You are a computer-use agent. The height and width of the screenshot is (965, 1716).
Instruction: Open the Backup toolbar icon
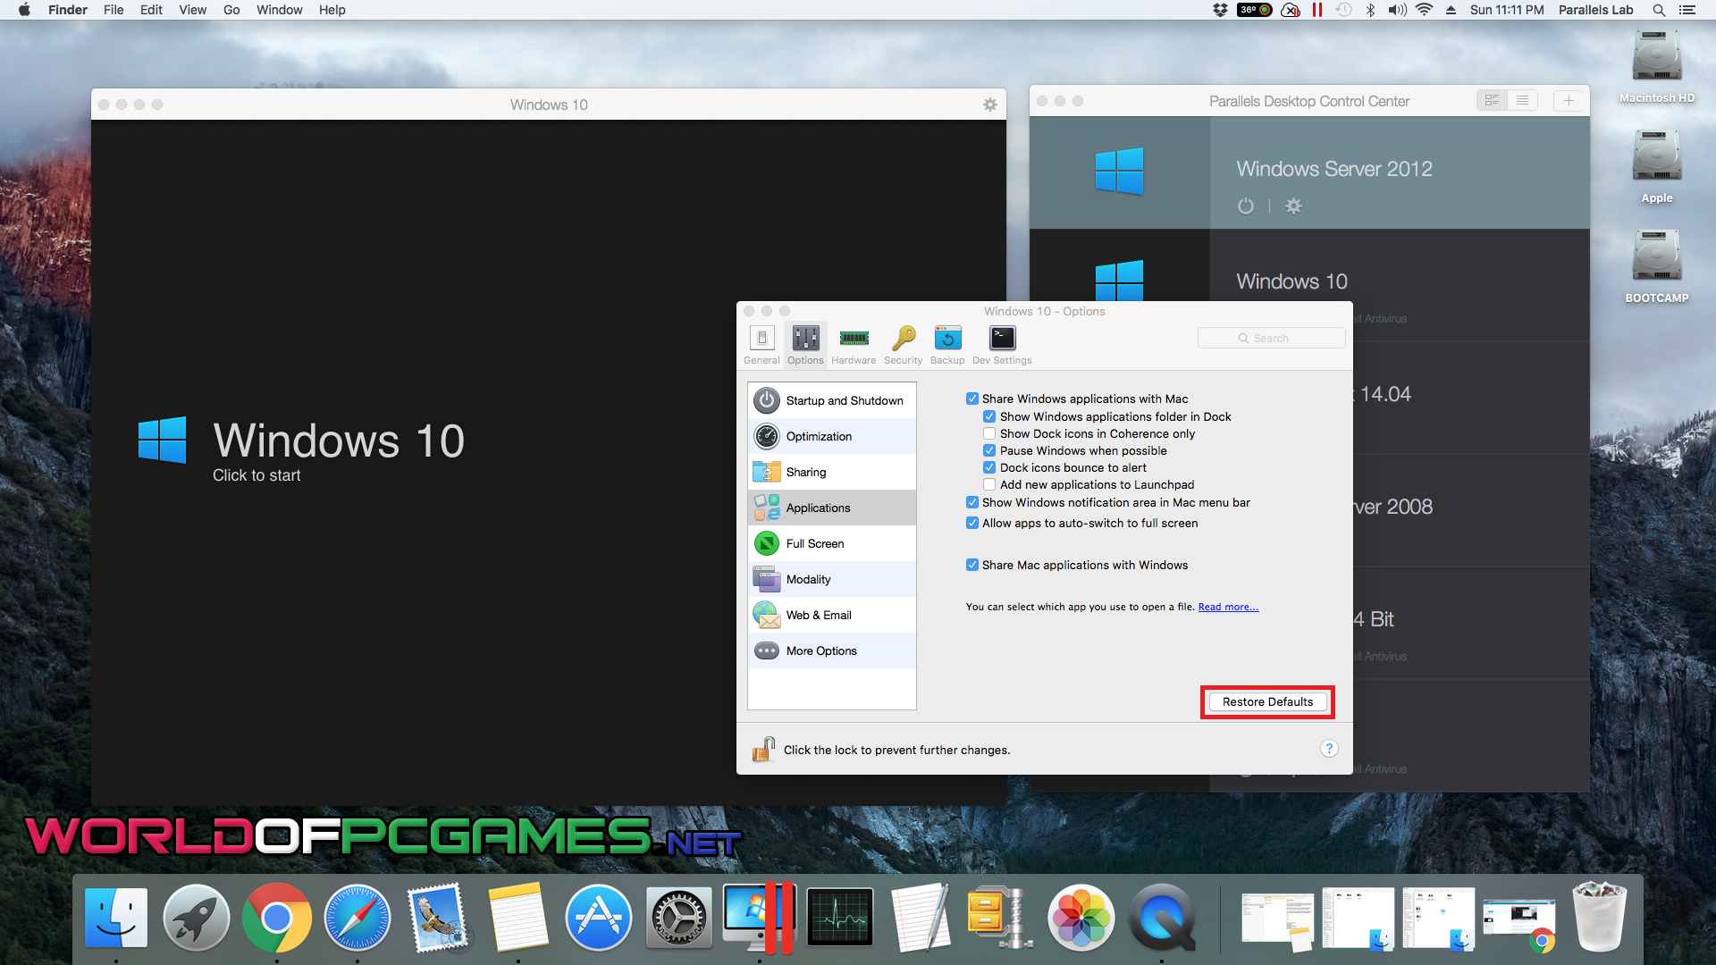tap(947, 339)
